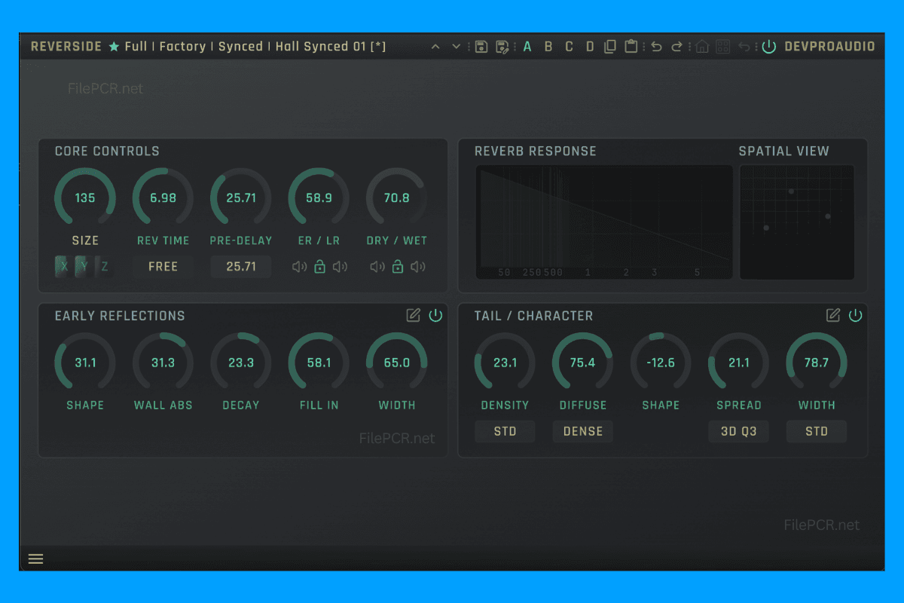Open the 3D Q3 spread dropdown
Viewport: 904px width, 603px height.
coord(738,431)
